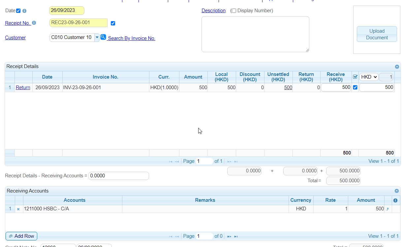
Task: Collapse the Receiving Accounts panel
Action: (x=397, y=191)
